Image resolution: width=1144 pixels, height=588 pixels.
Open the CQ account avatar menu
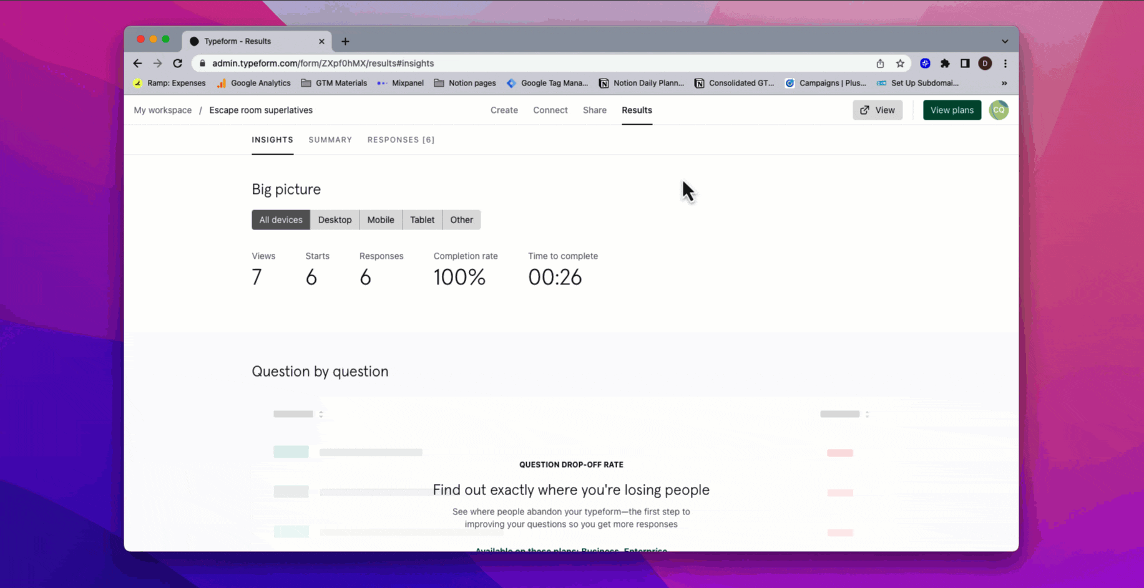click(x=999, y=110)
